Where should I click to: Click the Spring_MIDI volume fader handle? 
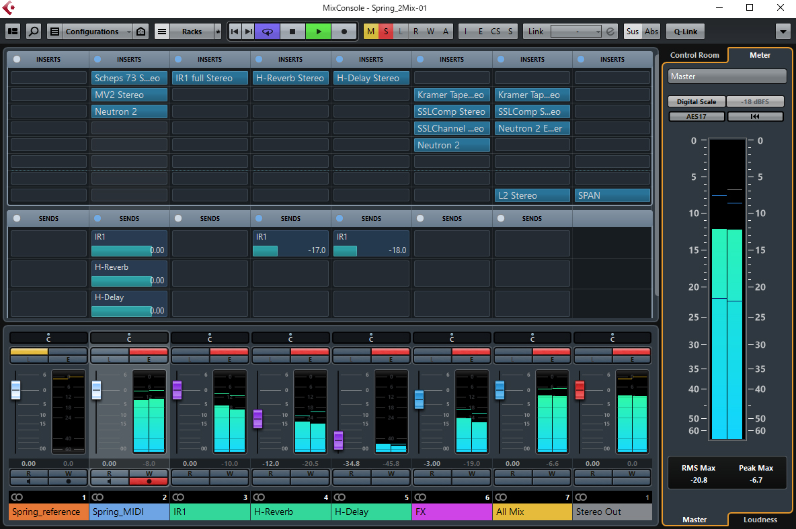[x=96, y=390]
